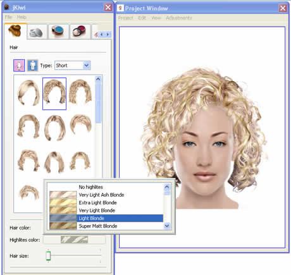291x275 pixels.
Task: Click the Hair size slider handle
Action: tap(48, 255)
